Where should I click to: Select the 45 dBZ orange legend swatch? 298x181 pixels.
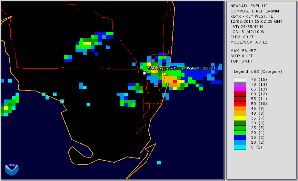point(240,108)
